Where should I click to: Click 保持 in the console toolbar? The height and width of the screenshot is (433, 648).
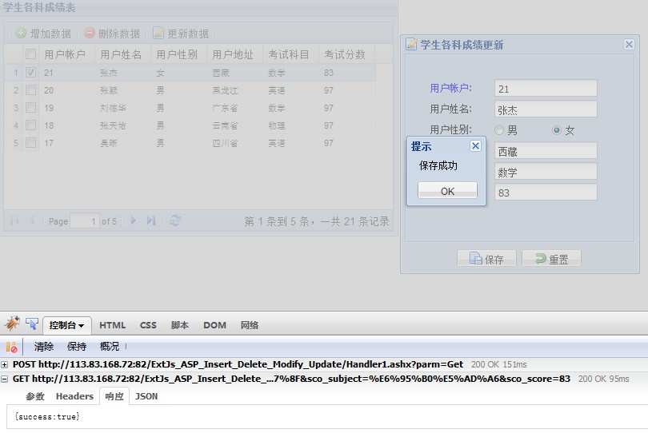pos(77,346)
